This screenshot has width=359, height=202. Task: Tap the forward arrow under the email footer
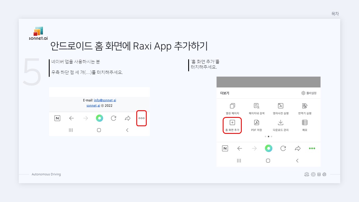pos(86,118)
